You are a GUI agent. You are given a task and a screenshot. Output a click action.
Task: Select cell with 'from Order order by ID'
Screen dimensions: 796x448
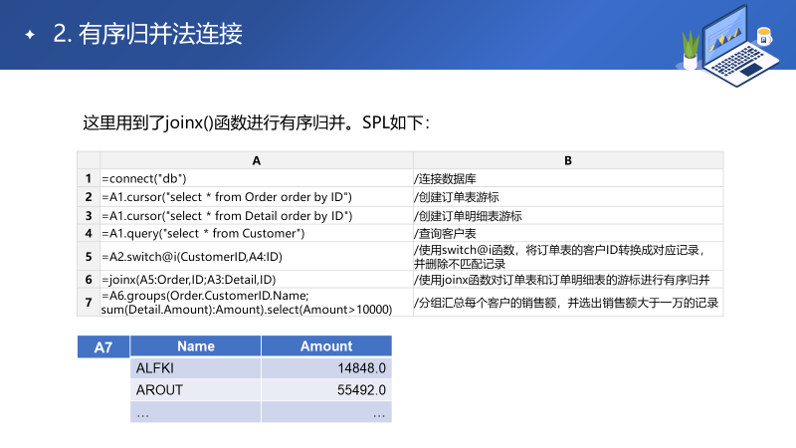[x=257, y=196]
